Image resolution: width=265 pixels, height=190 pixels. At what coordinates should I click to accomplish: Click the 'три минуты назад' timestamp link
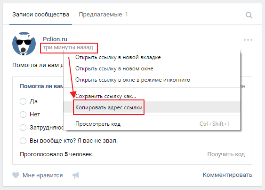point(68,47)
